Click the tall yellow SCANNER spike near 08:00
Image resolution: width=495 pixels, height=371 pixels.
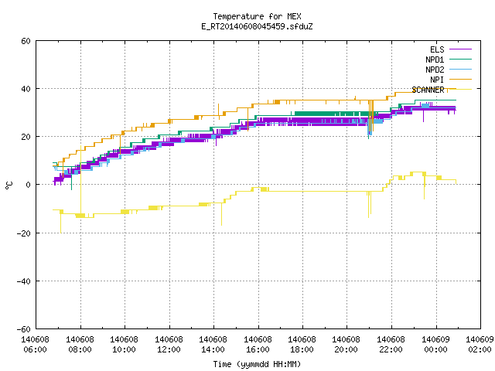pos(80,180)
